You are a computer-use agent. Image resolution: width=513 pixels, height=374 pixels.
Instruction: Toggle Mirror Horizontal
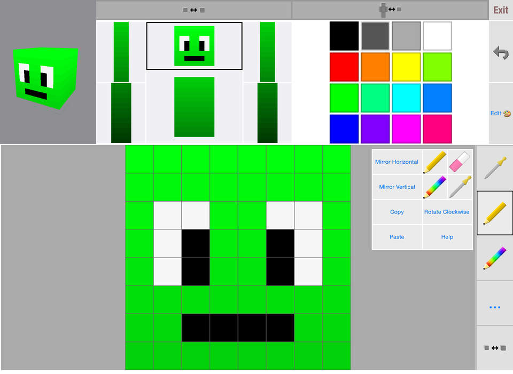(397, 162)
